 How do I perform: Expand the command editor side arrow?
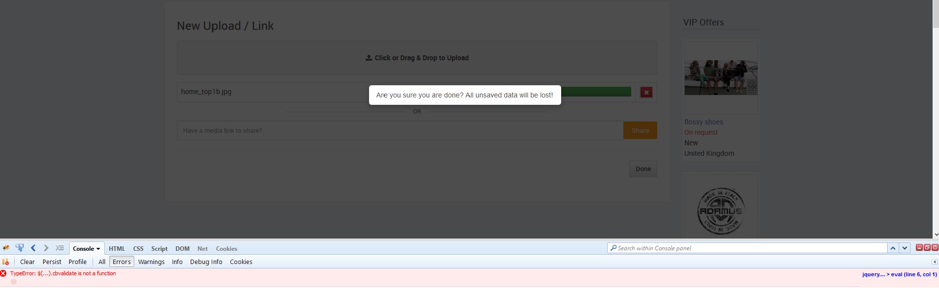(935, 262)
